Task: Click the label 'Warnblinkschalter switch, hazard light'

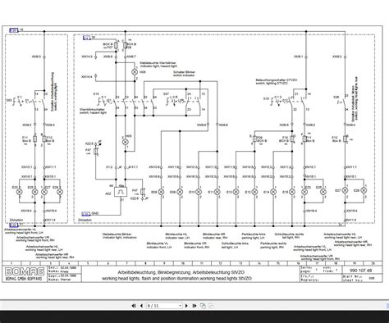Action: (x=93, y=111)
